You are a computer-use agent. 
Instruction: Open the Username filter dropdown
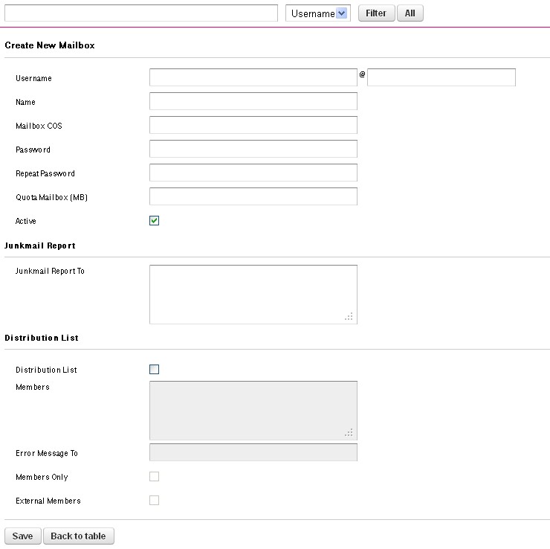318,13
